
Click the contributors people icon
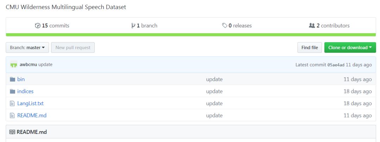click(312, 25)
